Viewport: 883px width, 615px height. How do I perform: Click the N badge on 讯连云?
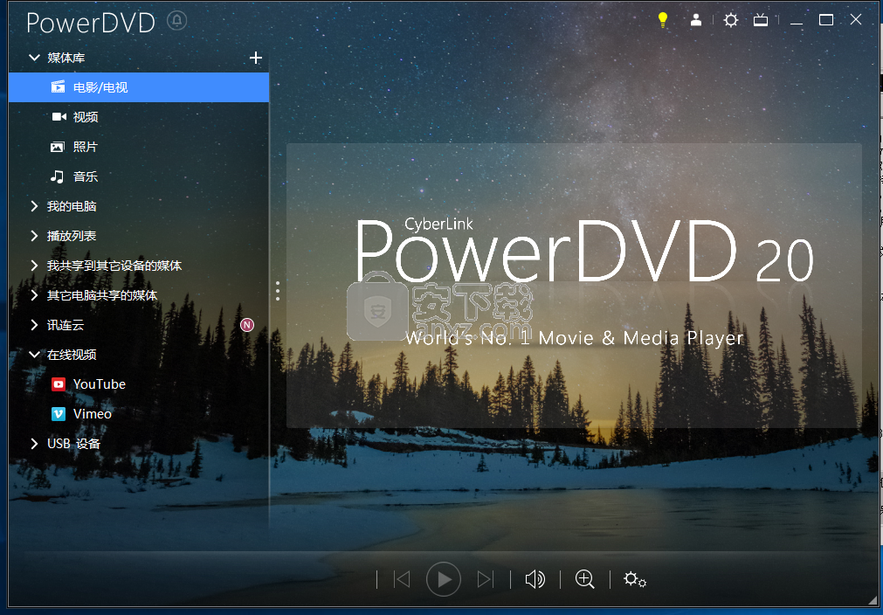(247, 324)
